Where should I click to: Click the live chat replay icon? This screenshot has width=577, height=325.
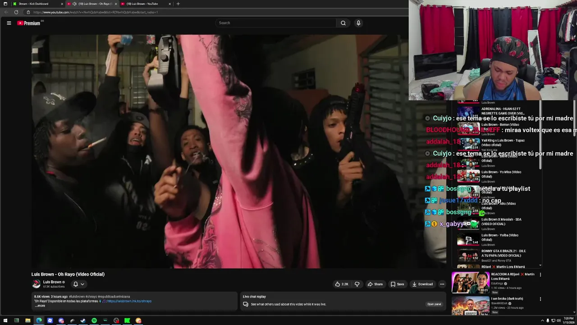tap(246, 304)
